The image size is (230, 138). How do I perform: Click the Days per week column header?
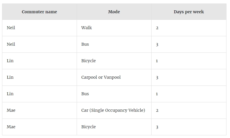tap(189, 12)
